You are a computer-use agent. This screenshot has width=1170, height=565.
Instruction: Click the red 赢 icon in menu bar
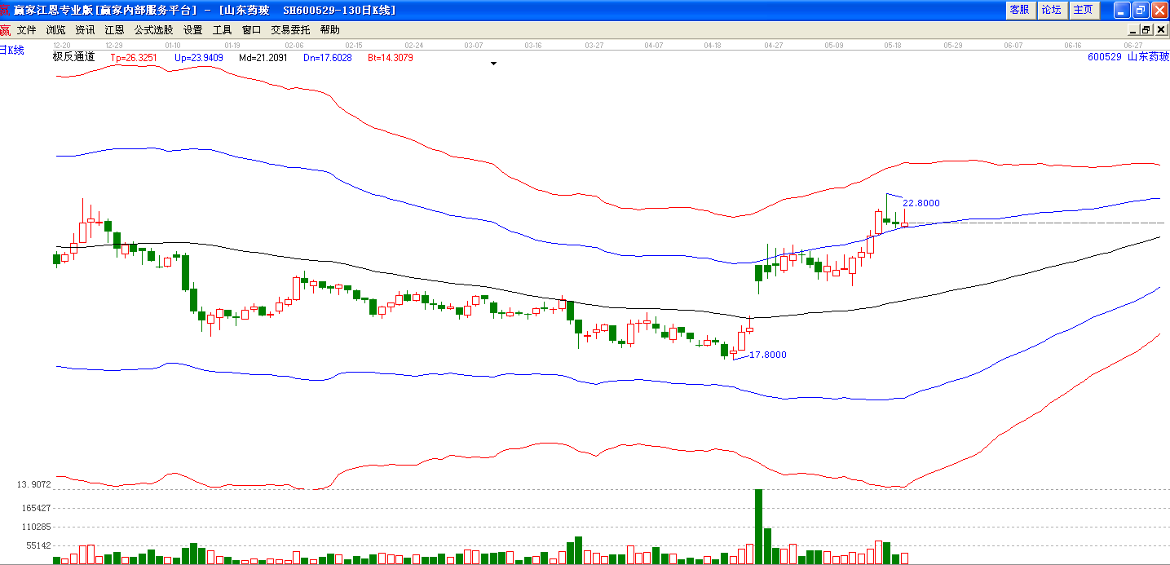[6, 30]
